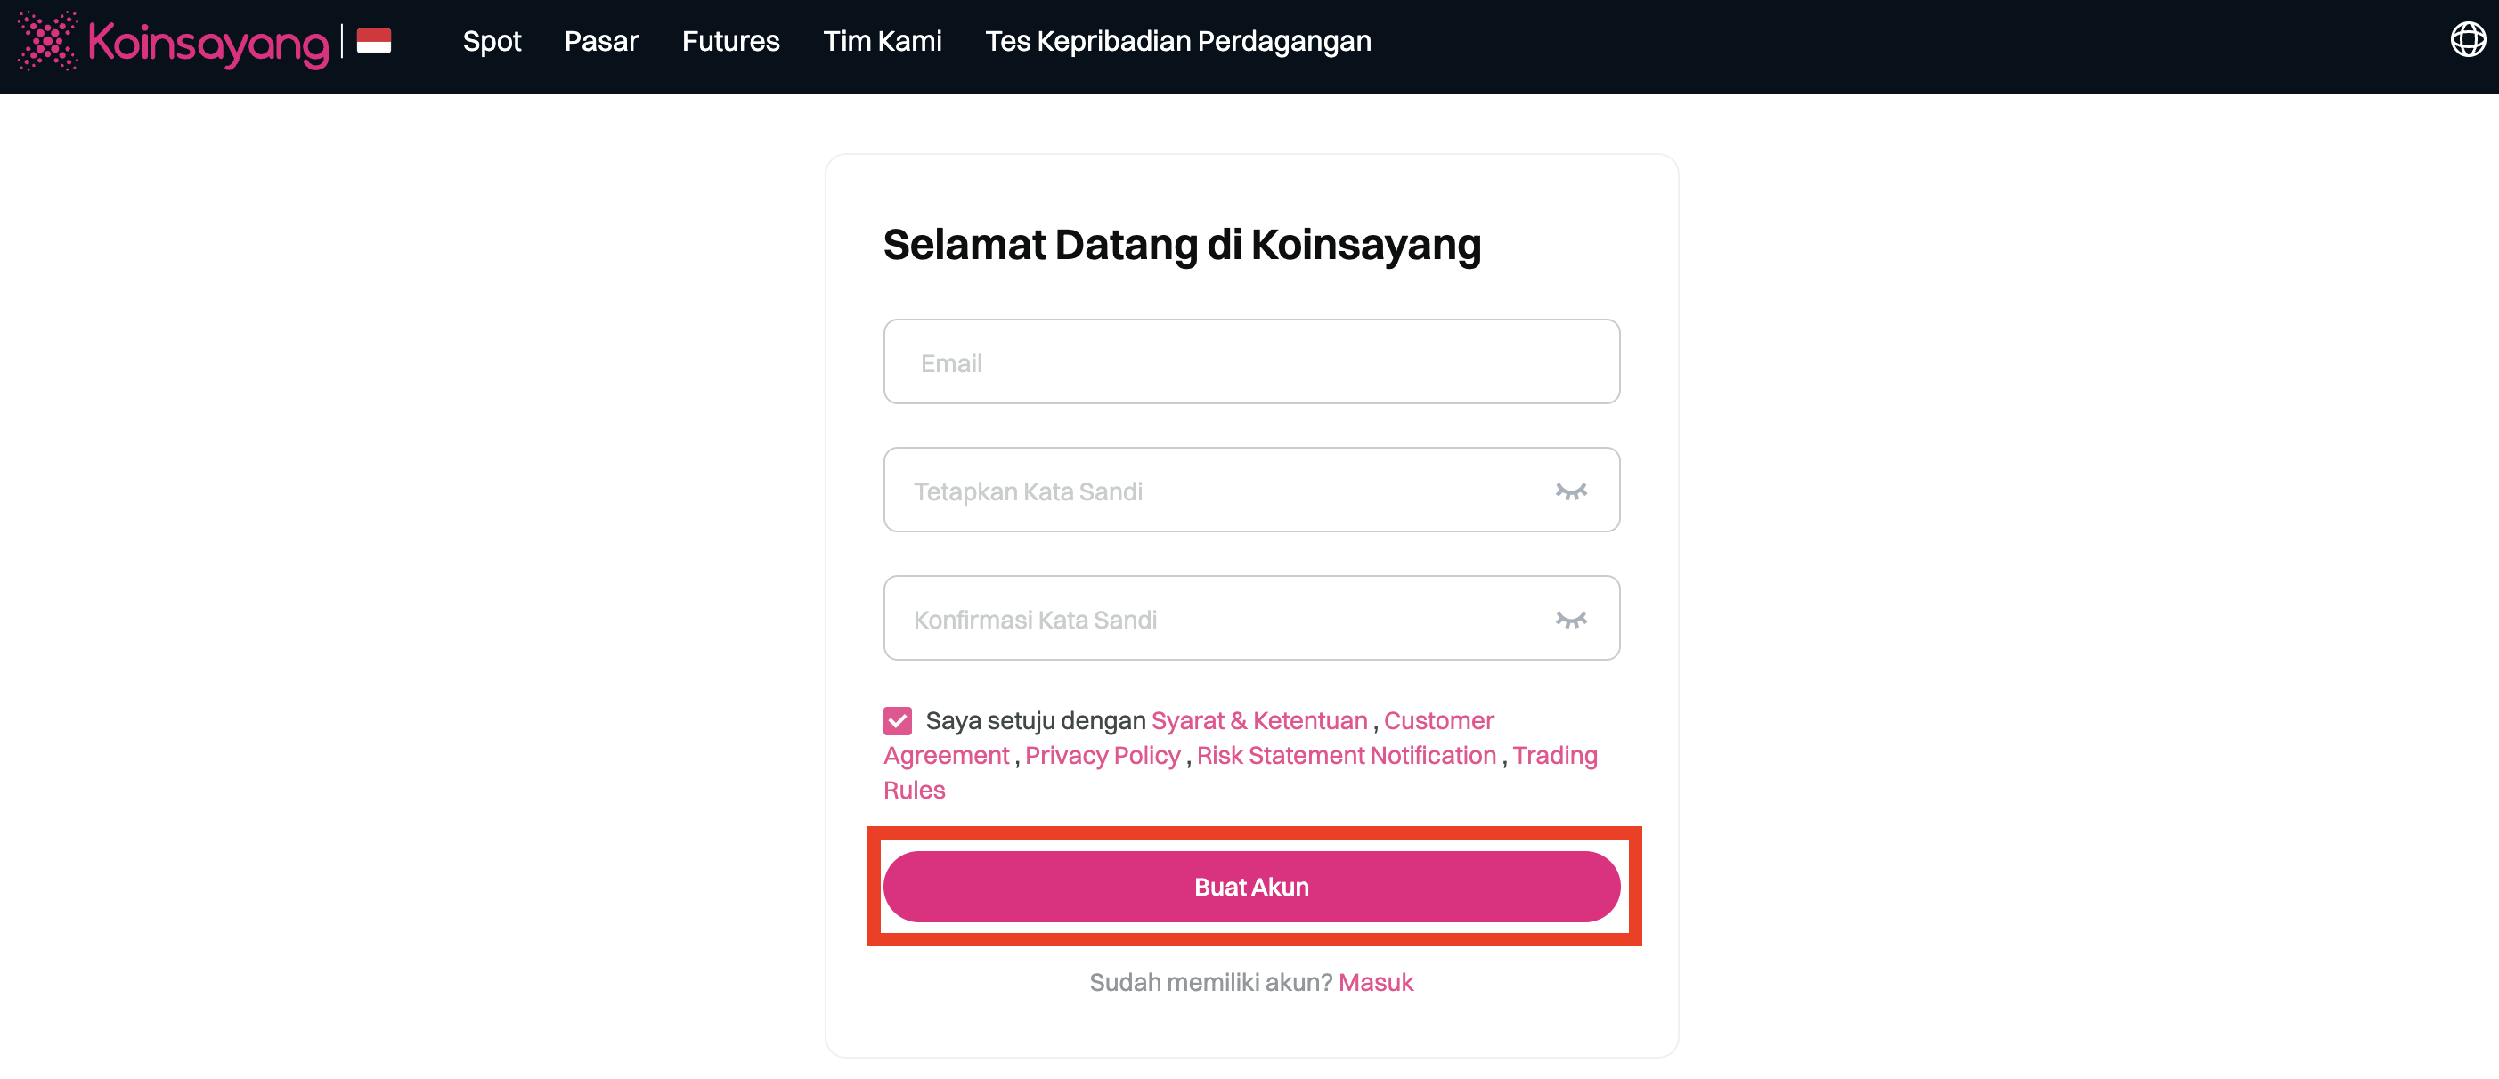Open Risk Statement Notification link
This screenshot has height=1079, width=2499.
point(1346,755)
